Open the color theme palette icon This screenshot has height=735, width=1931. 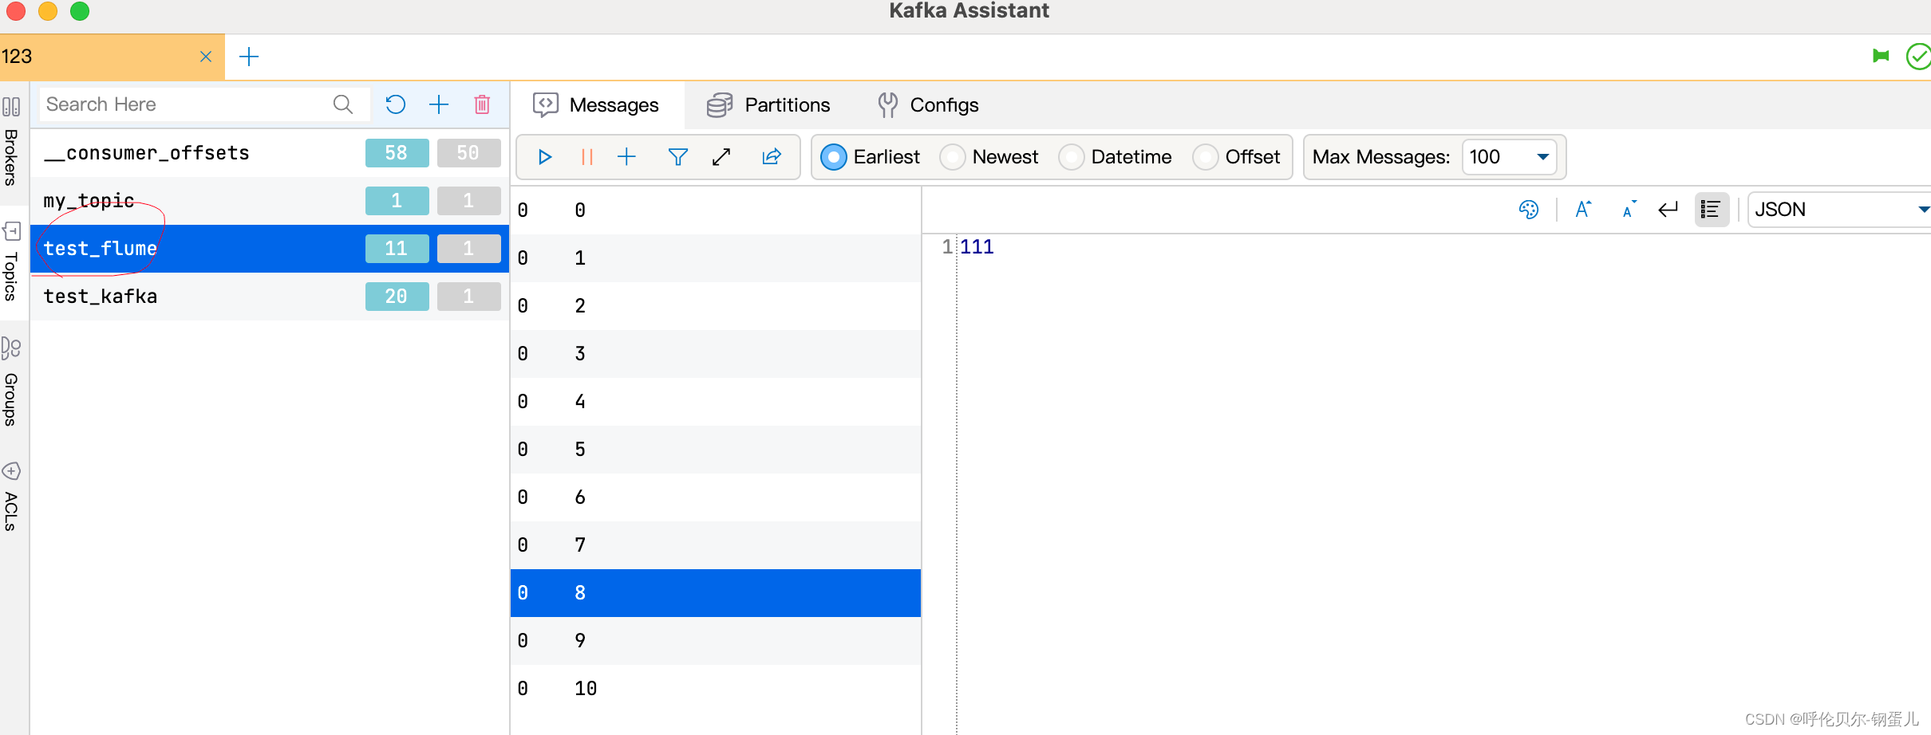(1529, 210)
